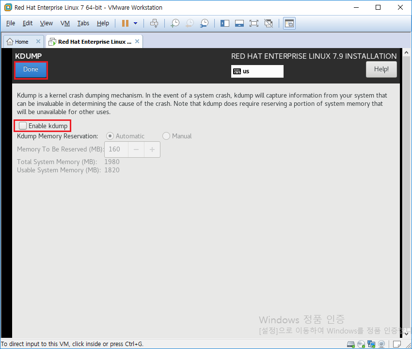Click the Help! button
This screenshot has height=349, width=412.
click(381, 69)
